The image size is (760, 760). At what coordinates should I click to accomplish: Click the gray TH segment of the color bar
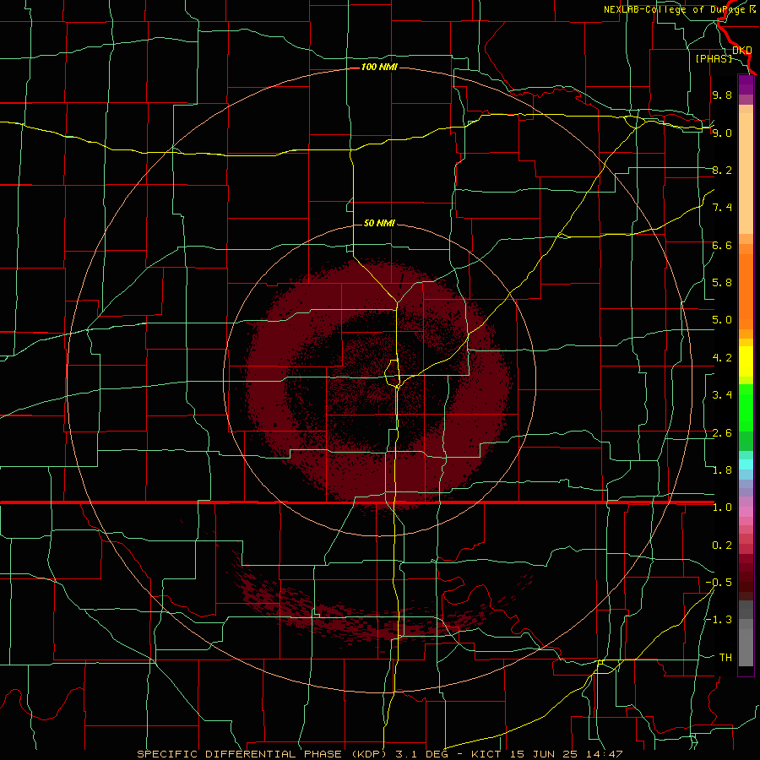tap(746, 643)
